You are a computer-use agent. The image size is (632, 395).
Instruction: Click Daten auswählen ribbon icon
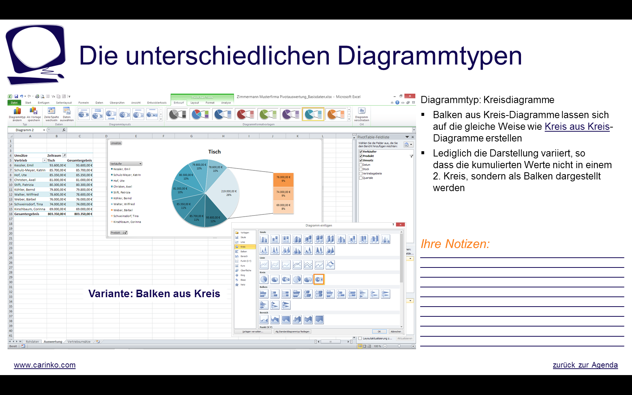[67, 114]
